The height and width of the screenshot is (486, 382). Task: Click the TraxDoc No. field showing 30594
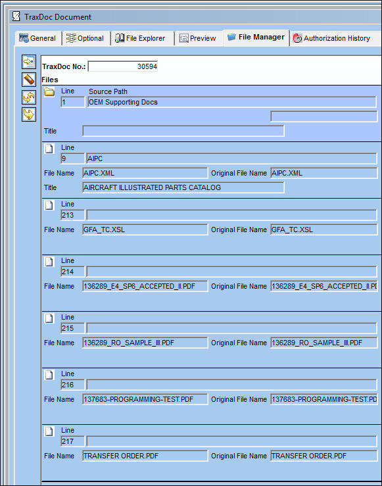tap(123, 66)
